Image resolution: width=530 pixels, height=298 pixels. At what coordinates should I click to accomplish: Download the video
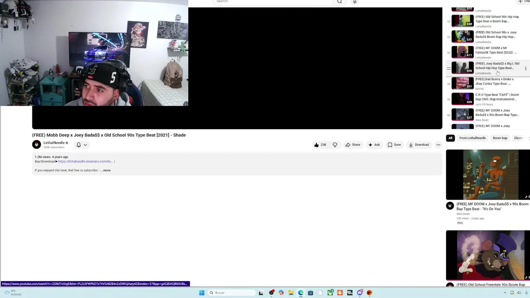tap(419, 145)
